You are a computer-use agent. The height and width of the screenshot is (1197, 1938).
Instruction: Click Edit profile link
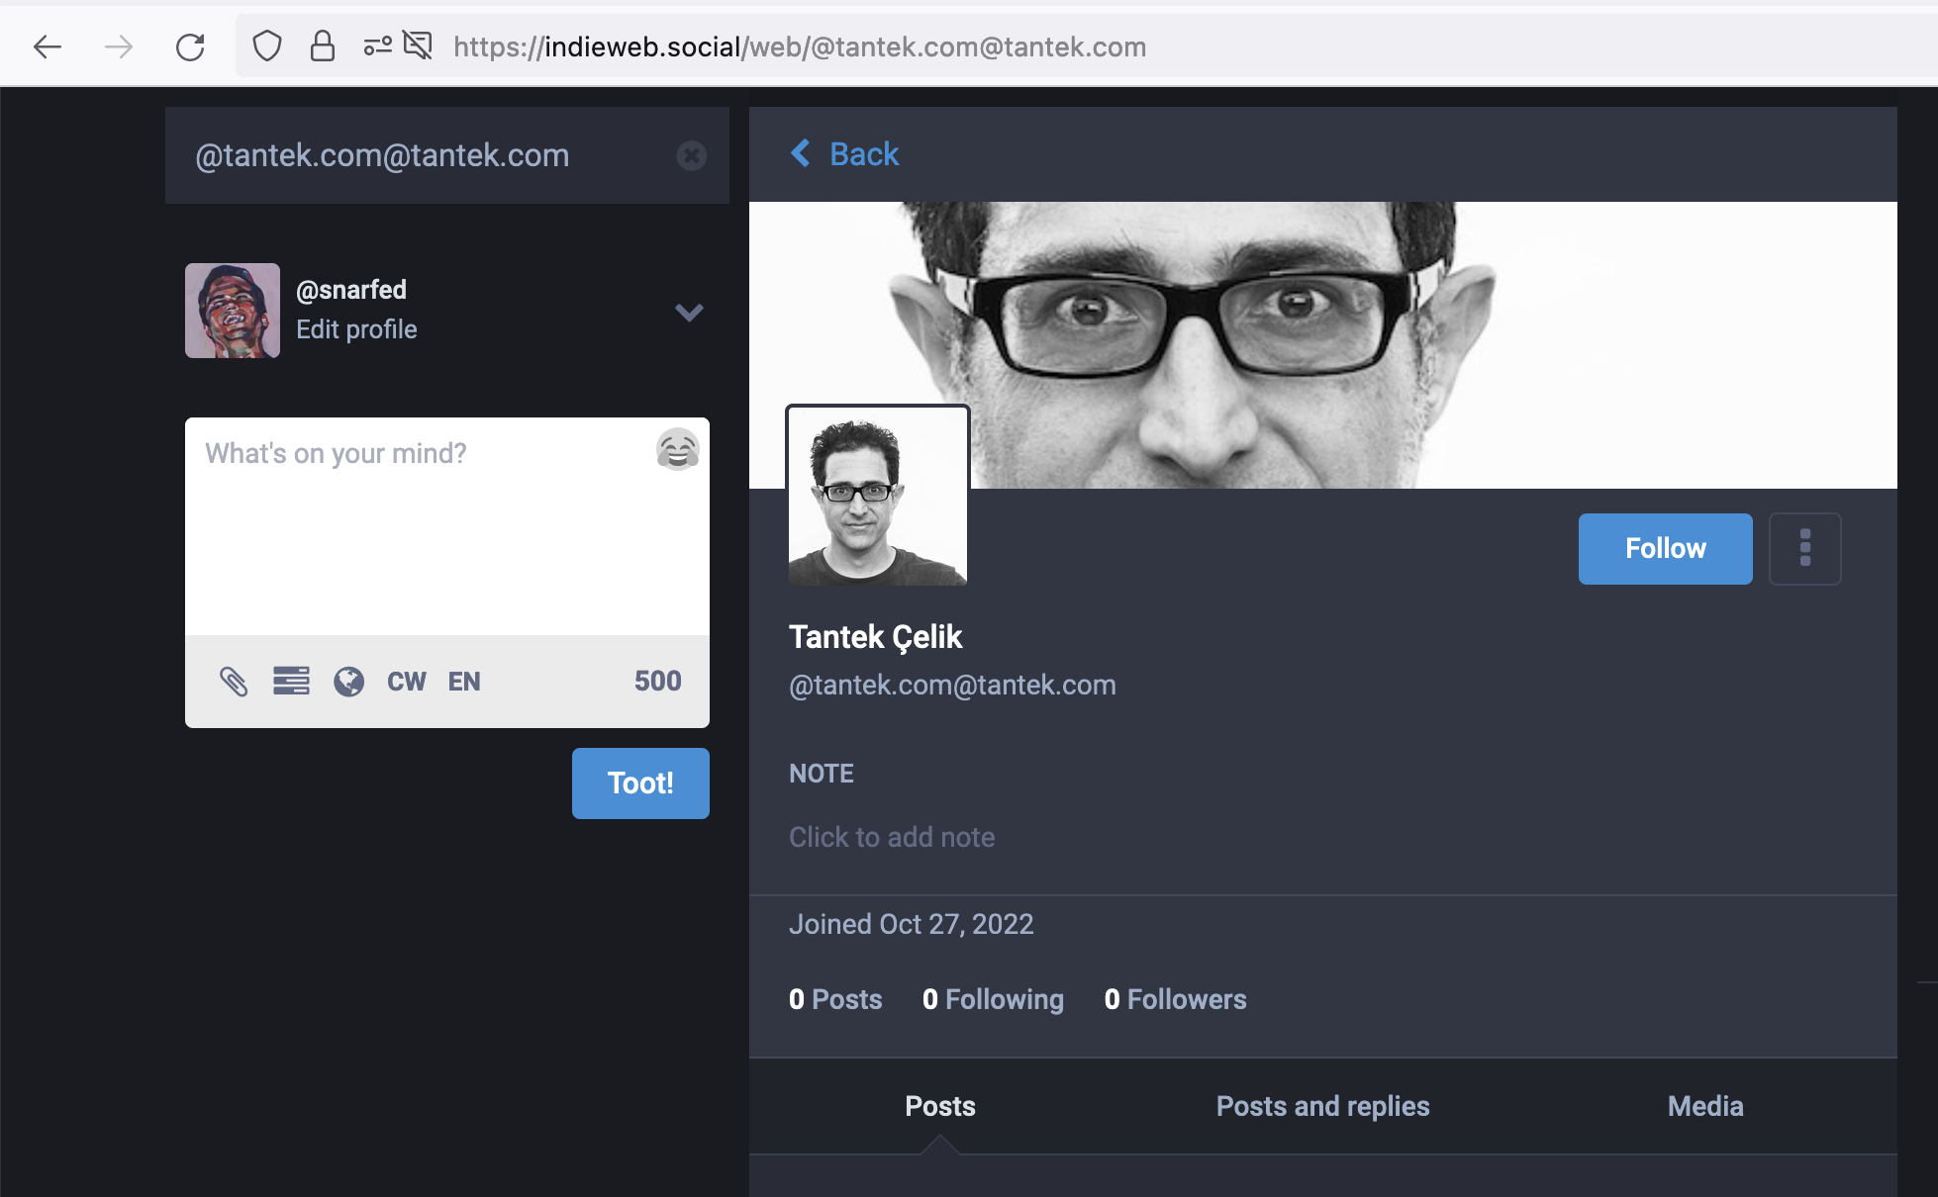click(x=356, y=329)
